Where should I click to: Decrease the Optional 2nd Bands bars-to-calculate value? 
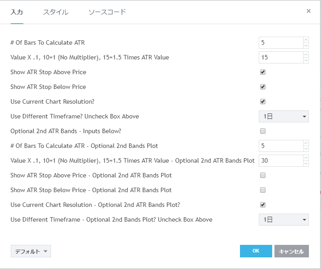[306, 149]
